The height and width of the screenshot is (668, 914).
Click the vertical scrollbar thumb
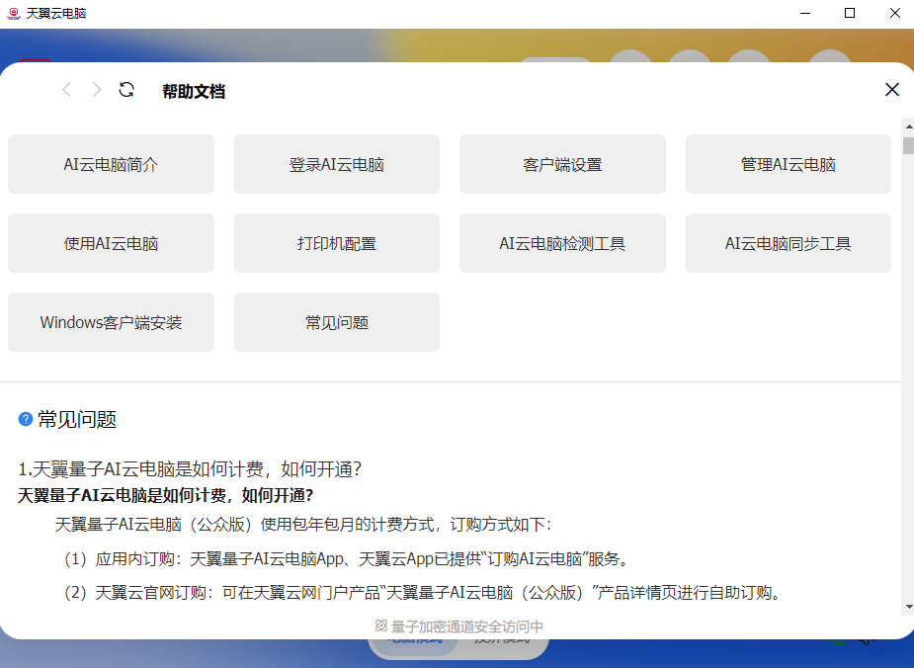[x=908, y=145]
